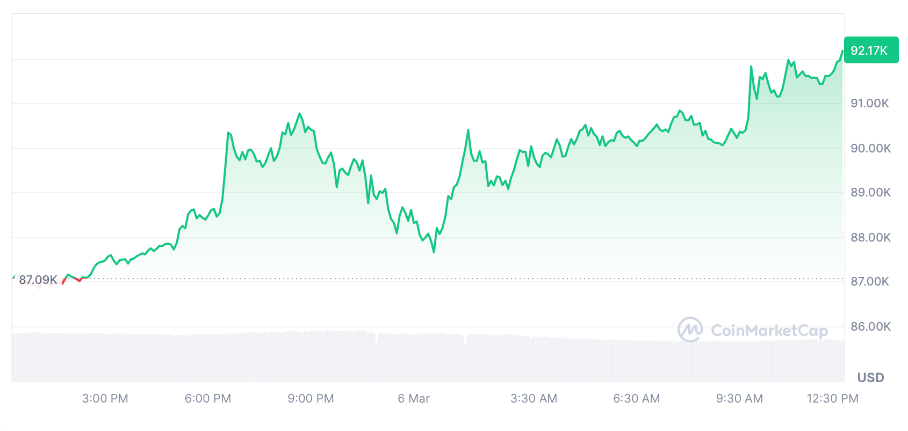Click the CoinMarketCap watermark text
The image size is (908, 431).
[769, 331]
